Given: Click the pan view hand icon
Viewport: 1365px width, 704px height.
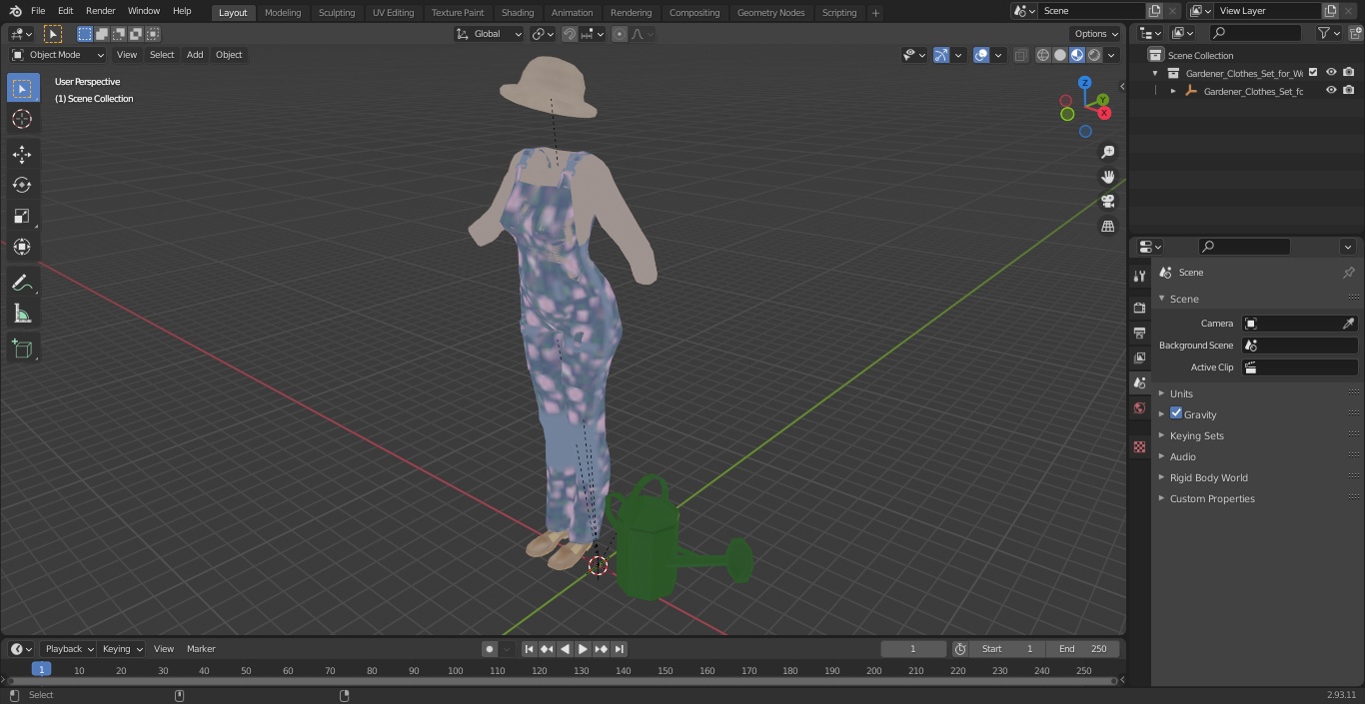Looking at the screenshot, I should click(x=1108, y=177).
